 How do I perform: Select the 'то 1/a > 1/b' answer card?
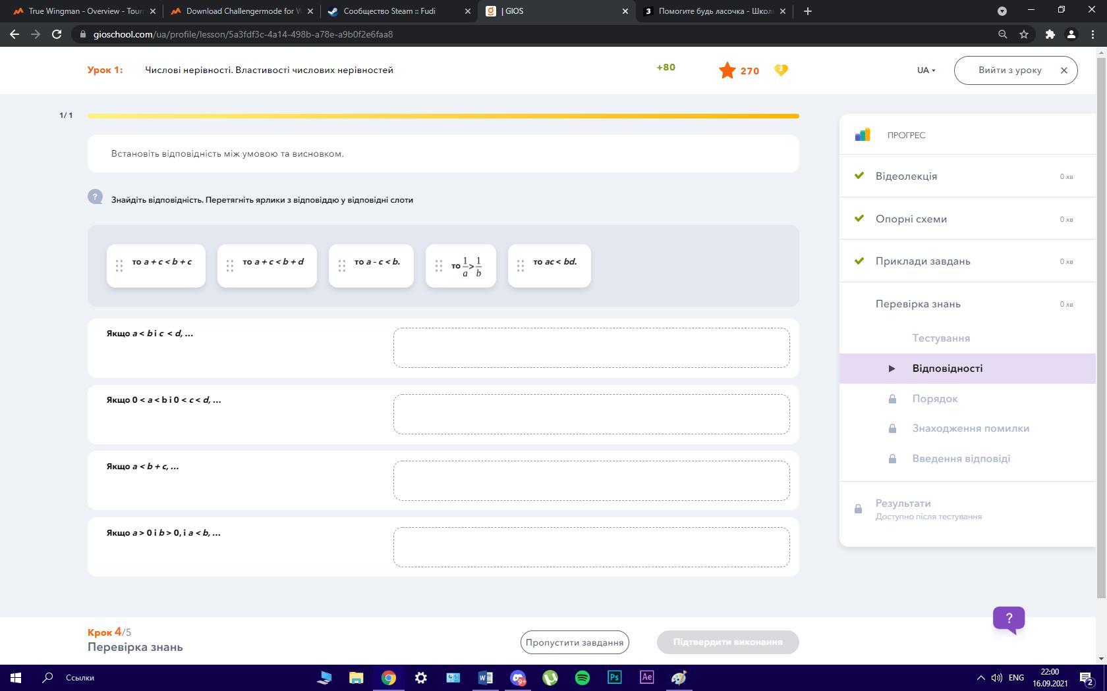(461, 266)
